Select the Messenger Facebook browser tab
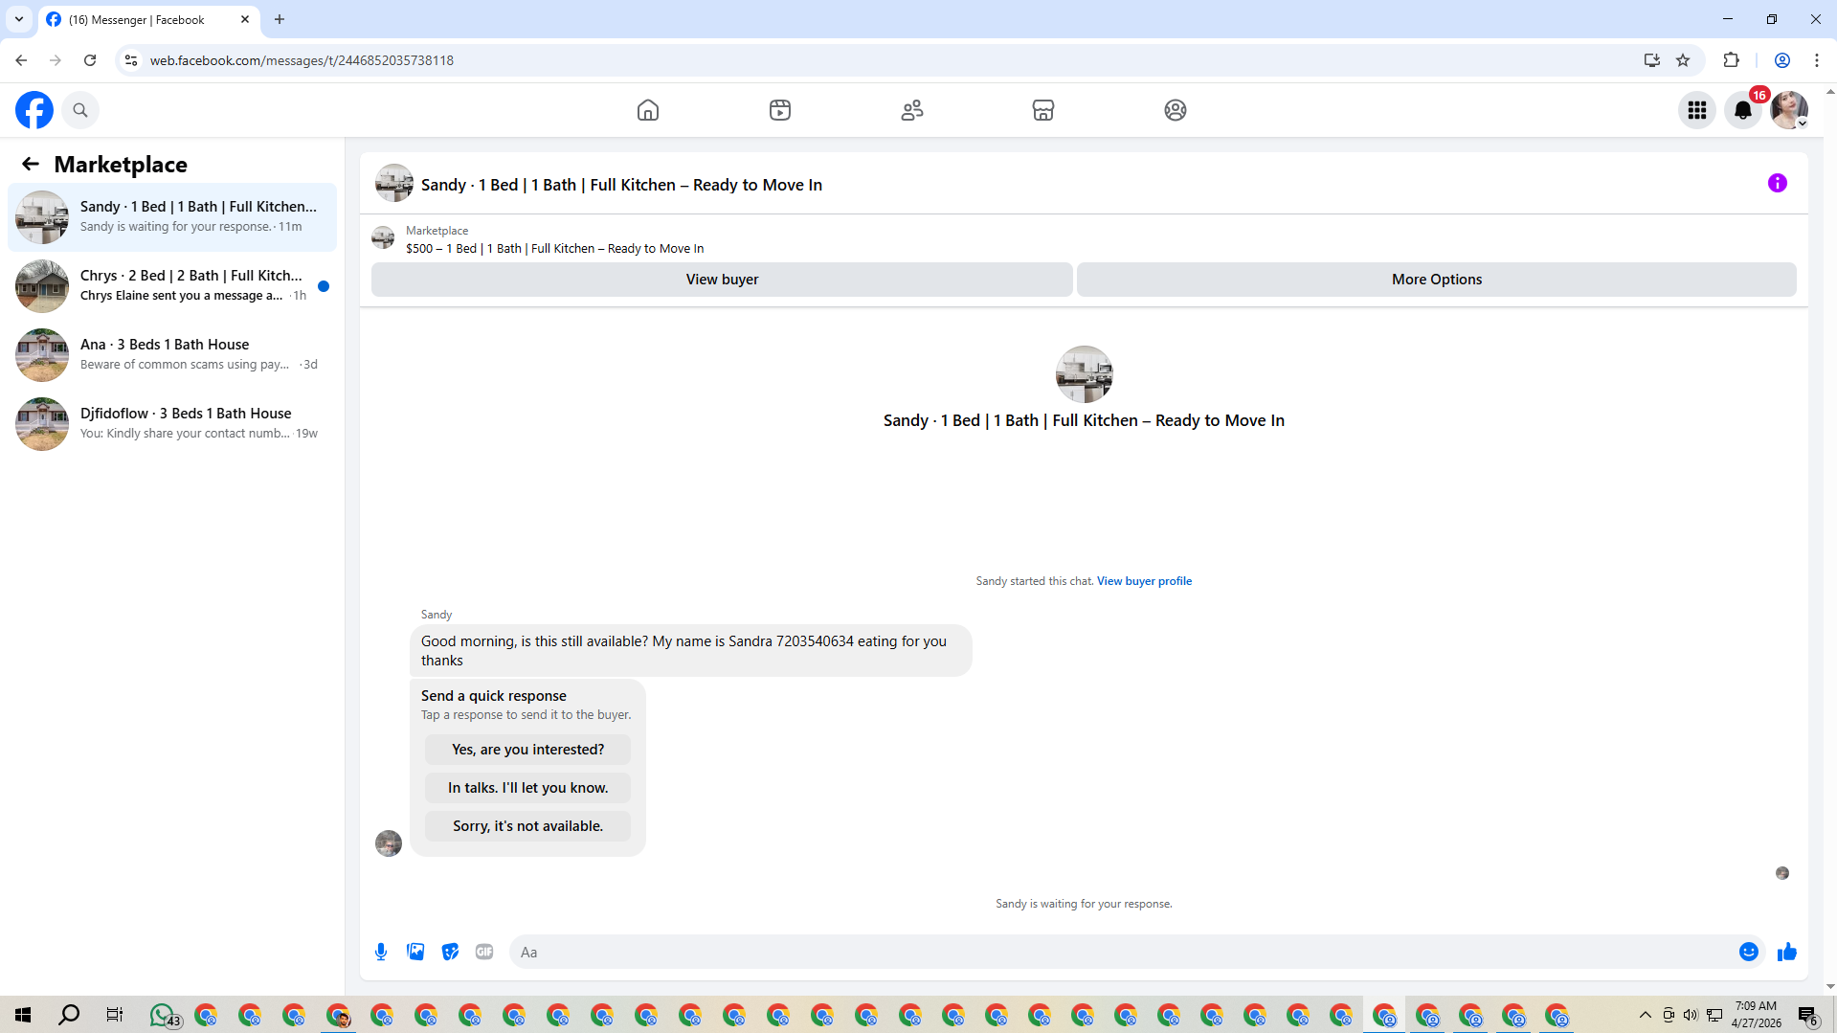1837x1033 pixels. pos(148,19)
